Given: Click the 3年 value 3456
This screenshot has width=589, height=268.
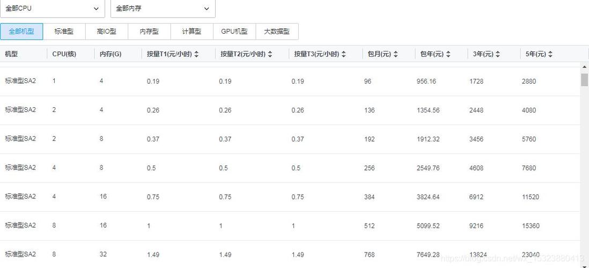Looking at the screenshot, I should 476,139.
